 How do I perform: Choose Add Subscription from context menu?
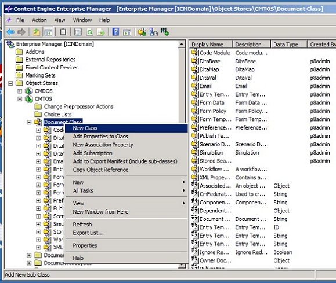[126, 153]
